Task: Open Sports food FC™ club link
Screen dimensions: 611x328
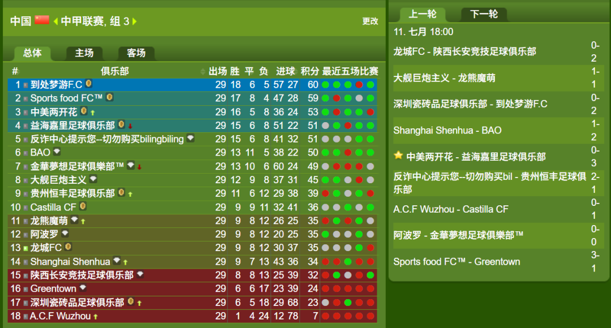Action: click(66, 98)
